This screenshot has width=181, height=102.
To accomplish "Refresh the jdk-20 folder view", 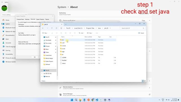I will (x=57, y=28).
